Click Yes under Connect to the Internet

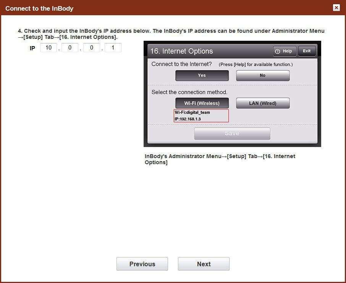[202, 75]
